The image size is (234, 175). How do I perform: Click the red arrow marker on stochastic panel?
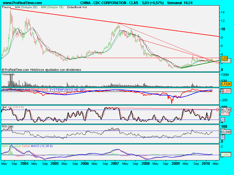[x=218, y=110]
